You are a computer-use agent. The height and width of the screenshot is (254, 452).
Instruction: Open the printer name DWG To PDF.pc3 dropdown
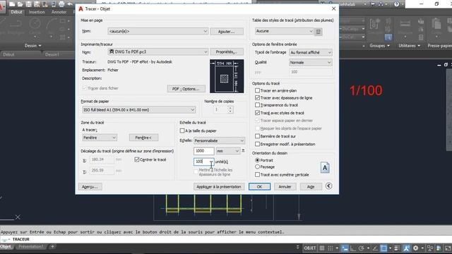pos(157,52)
